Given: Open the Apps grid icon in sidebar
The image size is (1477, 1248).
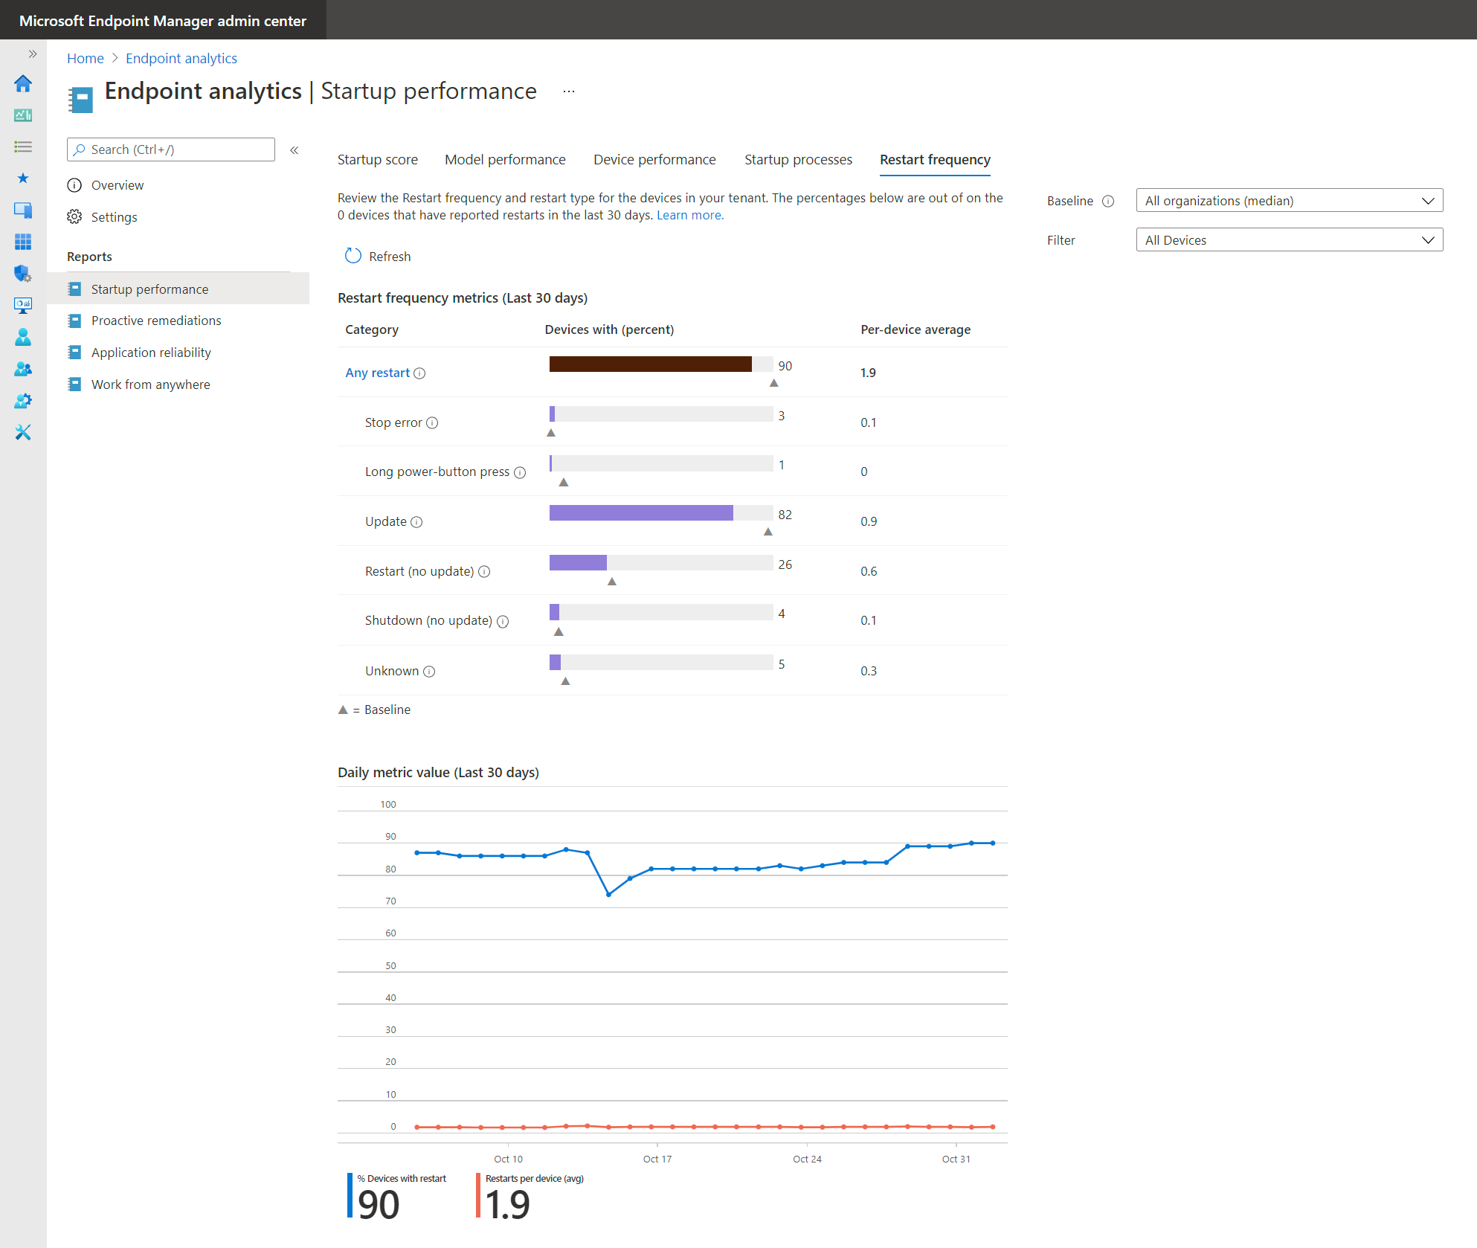Looking at the screenshot, I should (x=23, y=242).
